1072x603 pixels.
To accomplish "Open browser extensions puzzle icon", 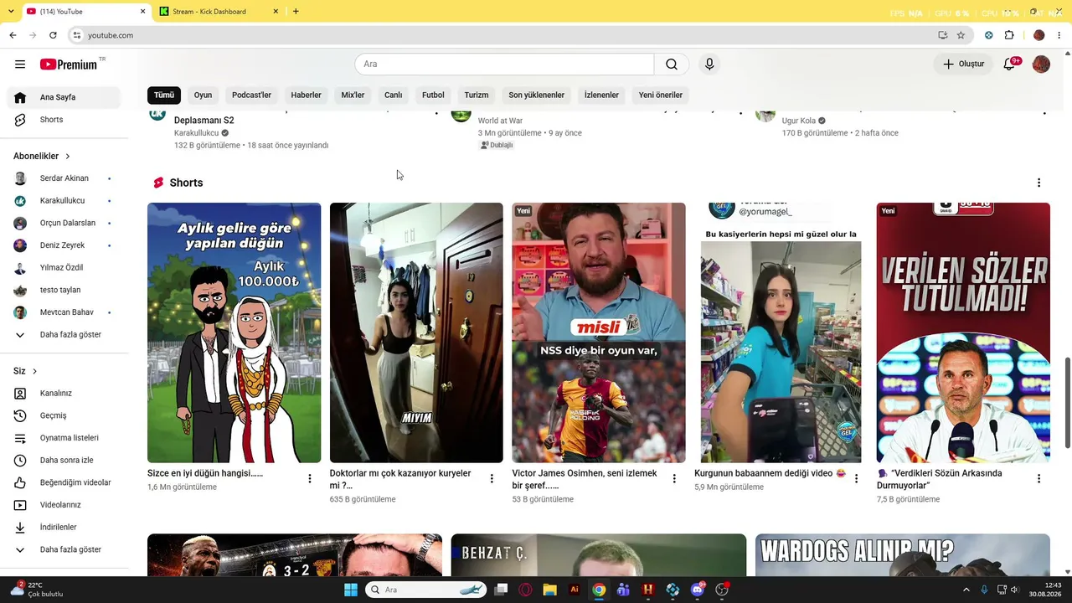I will 1009,35.
